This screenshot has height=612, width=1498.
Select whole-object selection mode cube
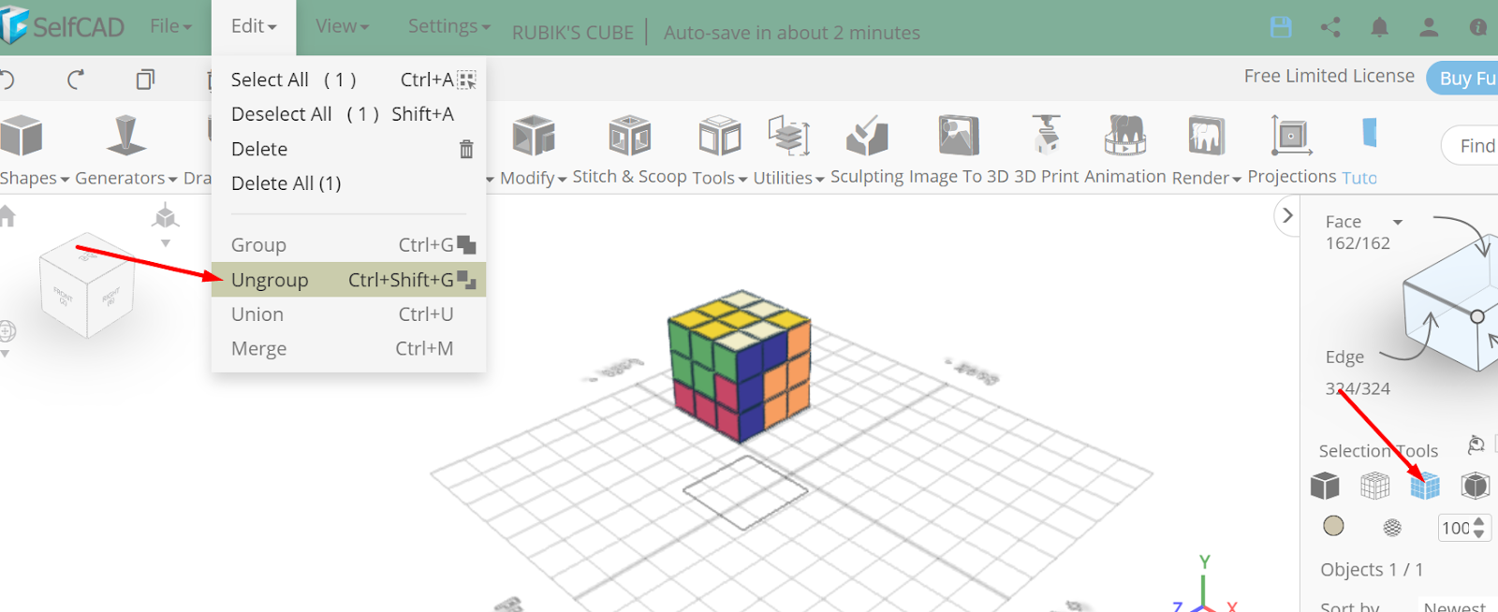pyautogui.click(x=1325, y=486)
